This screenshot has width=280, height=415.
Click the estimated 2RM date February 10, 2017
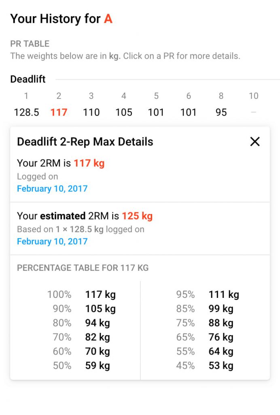[52, 241]
